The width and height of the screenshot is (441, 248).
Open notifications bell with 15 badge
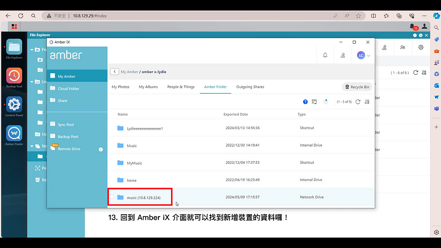pyautogui.click(x=413, y=27)
